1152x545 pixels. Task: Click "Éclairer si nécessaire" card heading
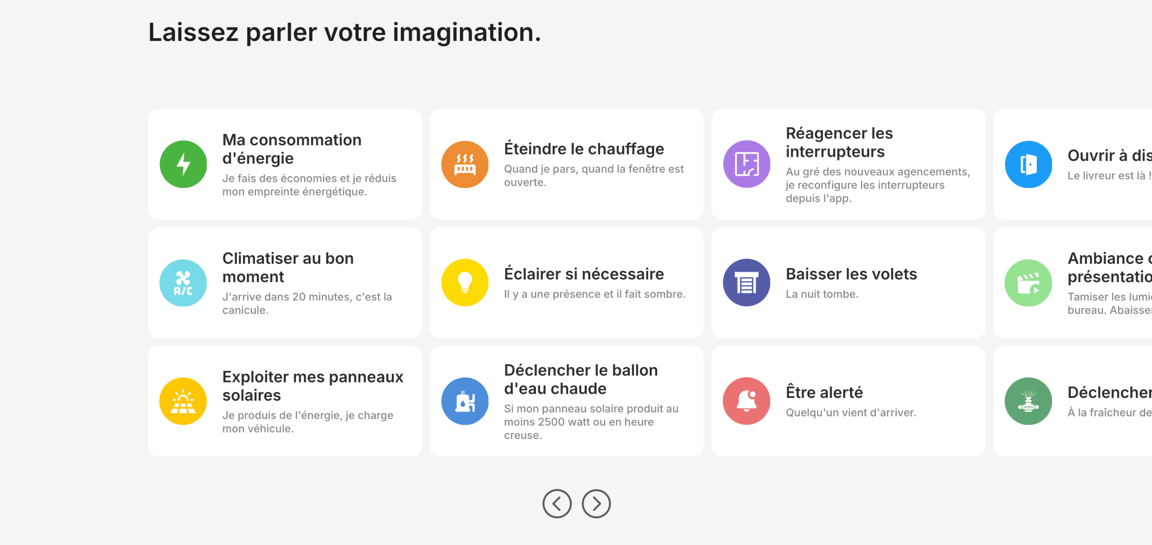point(583,274)
